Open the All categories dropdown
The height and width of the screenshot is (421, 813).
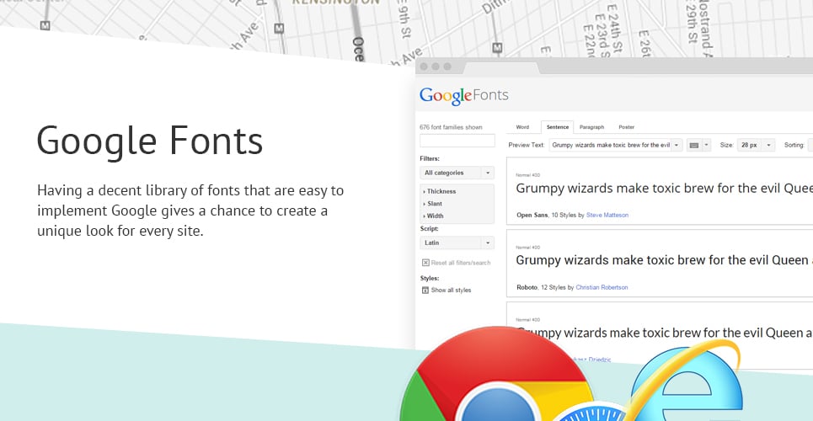point(457,173)
